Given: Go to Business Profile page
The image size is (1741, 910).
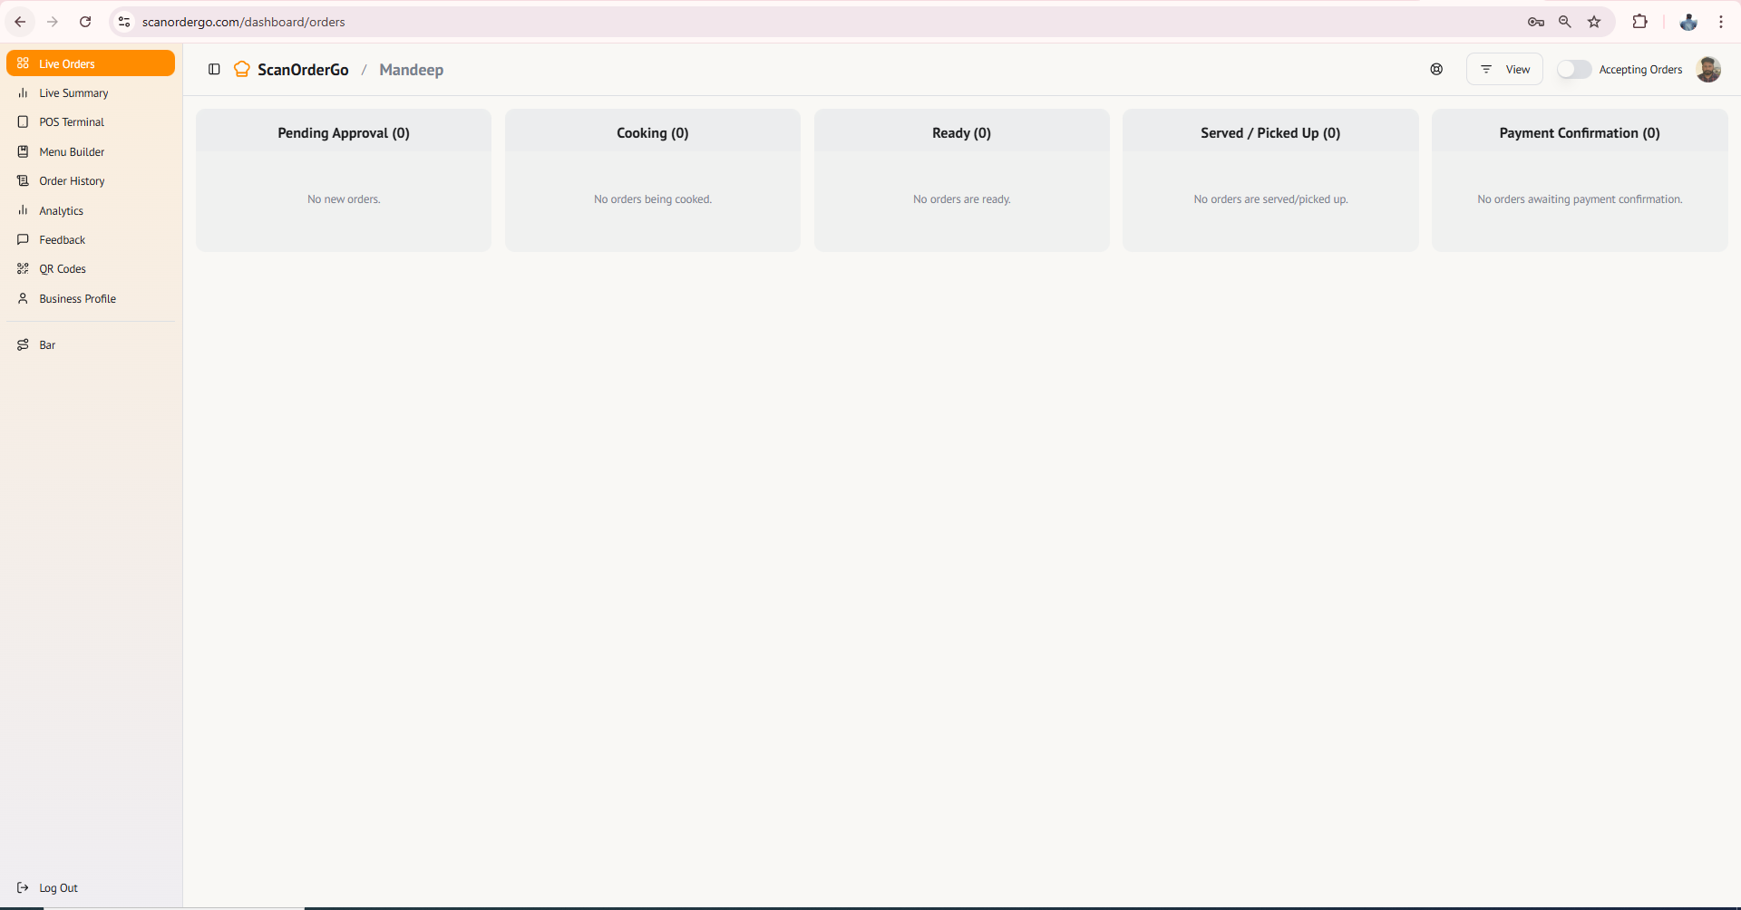Looking at the screenshot, I should coord(77,298).
